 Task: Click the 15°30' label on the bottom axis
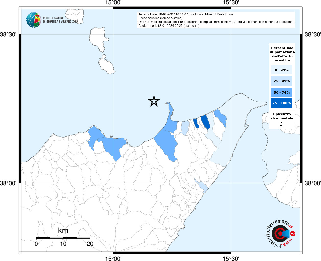point(231,258)
